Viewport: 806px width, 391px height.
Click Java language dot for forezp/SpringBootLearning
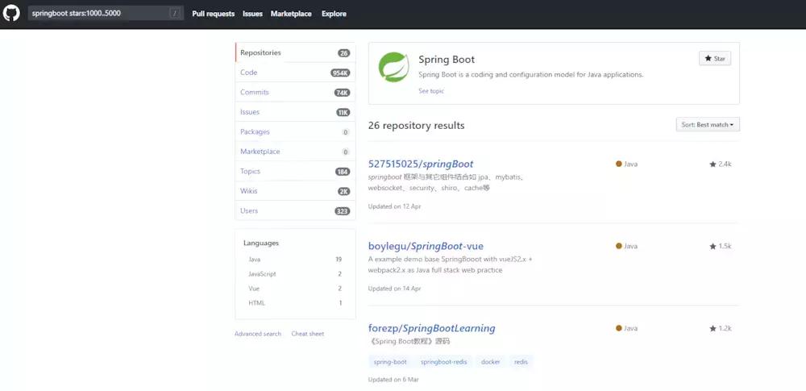coord(619,328)
